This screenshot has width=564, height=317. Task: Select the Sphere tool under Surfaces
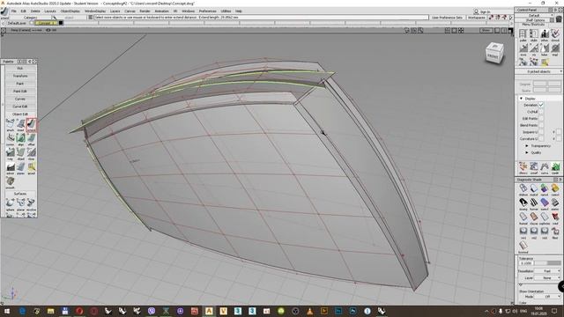tap(10, 203)
